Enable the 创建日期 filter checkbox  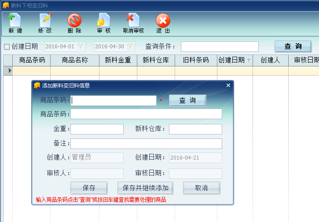tap(7, 47)
